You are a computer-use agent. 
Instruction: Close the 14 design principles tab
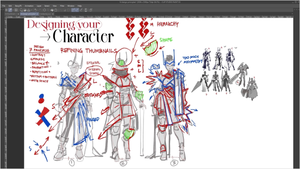37,14
